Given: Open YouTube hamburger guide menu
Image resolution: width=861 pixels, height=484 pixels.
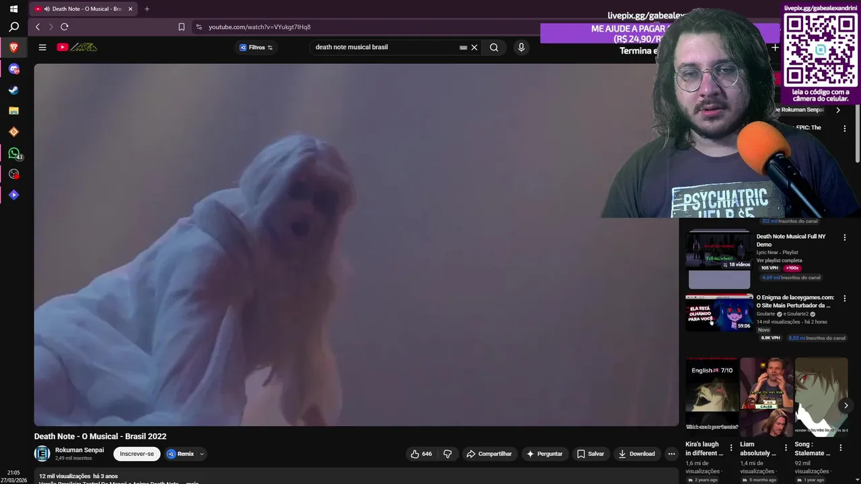Looking at the screenshot, I should point(42,47).
